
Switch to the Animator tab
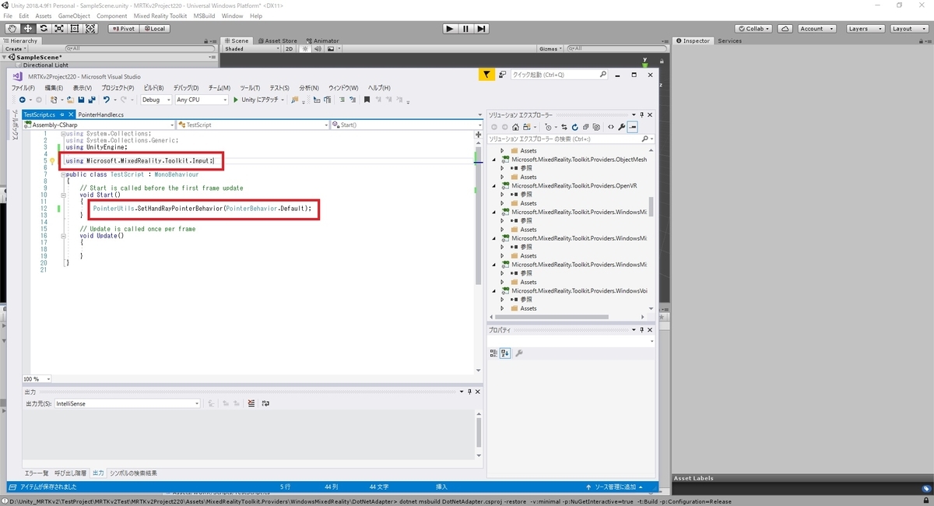point(322,40)
